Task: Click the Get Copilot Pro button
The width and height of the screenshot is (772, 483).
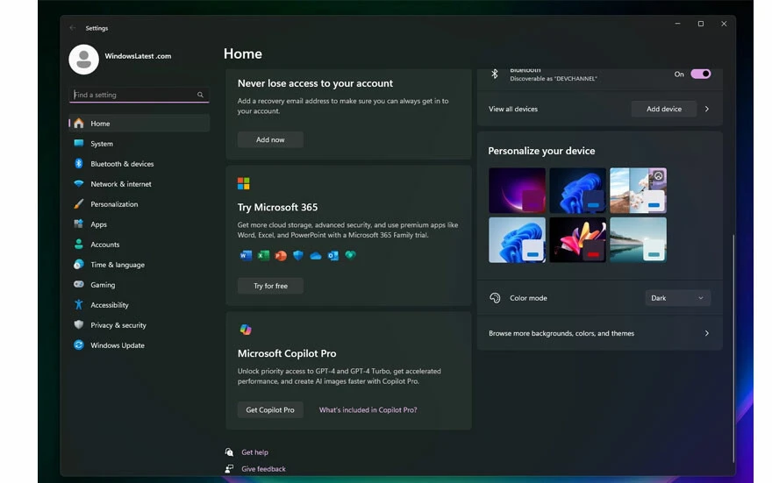Action: tap(270, 409)
